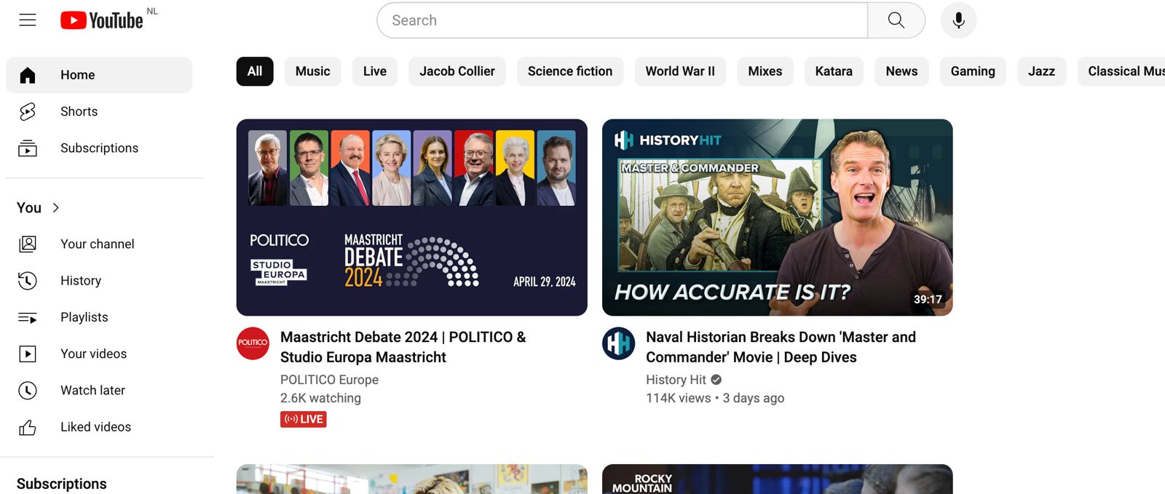Select the Jazz filter chip
Screen dimensions: 1165x494
1041,71
